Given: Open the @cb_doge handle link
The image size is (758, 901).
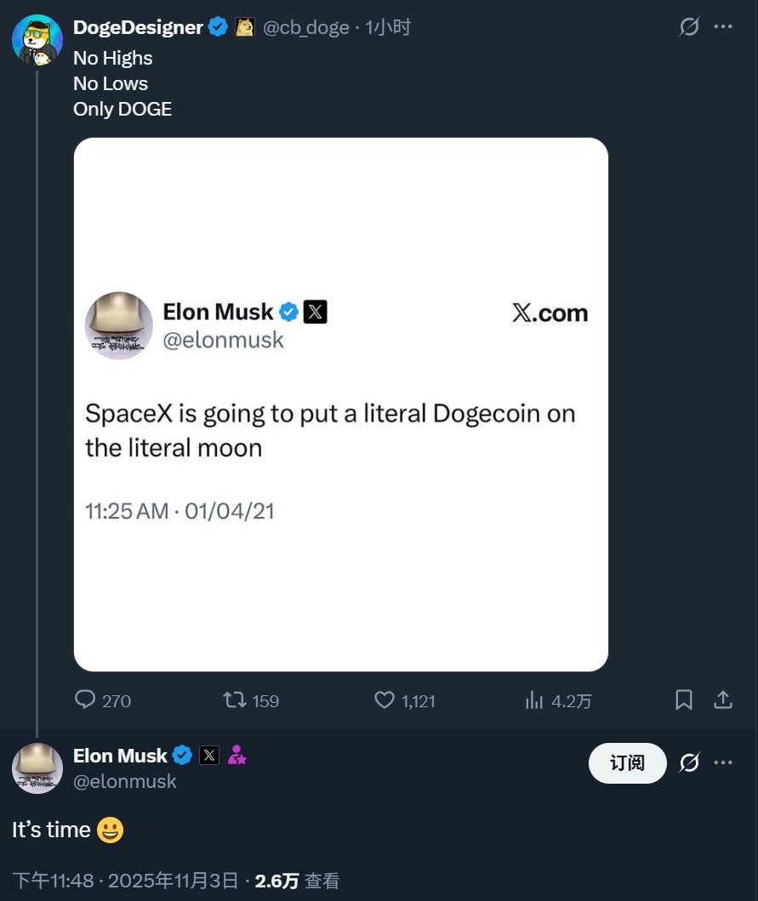Looking at the screenshot, I should click(x=306, y=27).
